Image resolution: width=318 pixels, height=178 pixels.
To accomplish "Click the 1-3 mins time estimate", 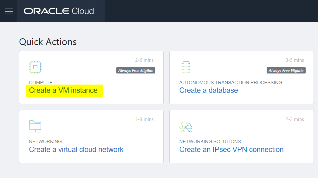I will tap(144, 119).
